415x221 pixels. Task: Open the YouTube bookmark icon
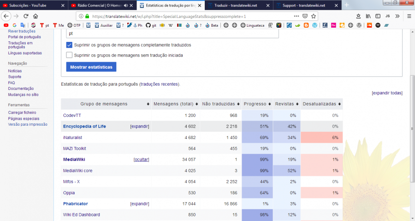coord(6,25)
